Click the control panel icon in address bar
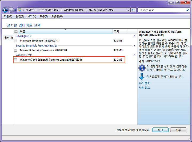 tap(19, 10)
